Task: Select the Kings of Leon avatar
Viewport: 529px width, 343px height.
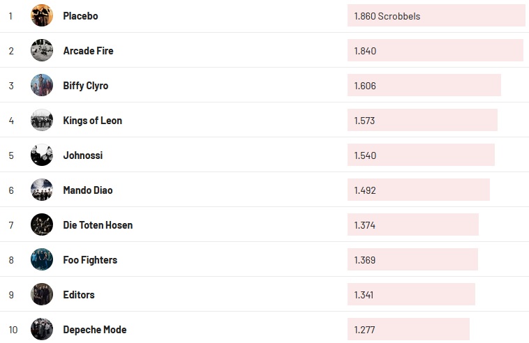Action: [42, 120]
